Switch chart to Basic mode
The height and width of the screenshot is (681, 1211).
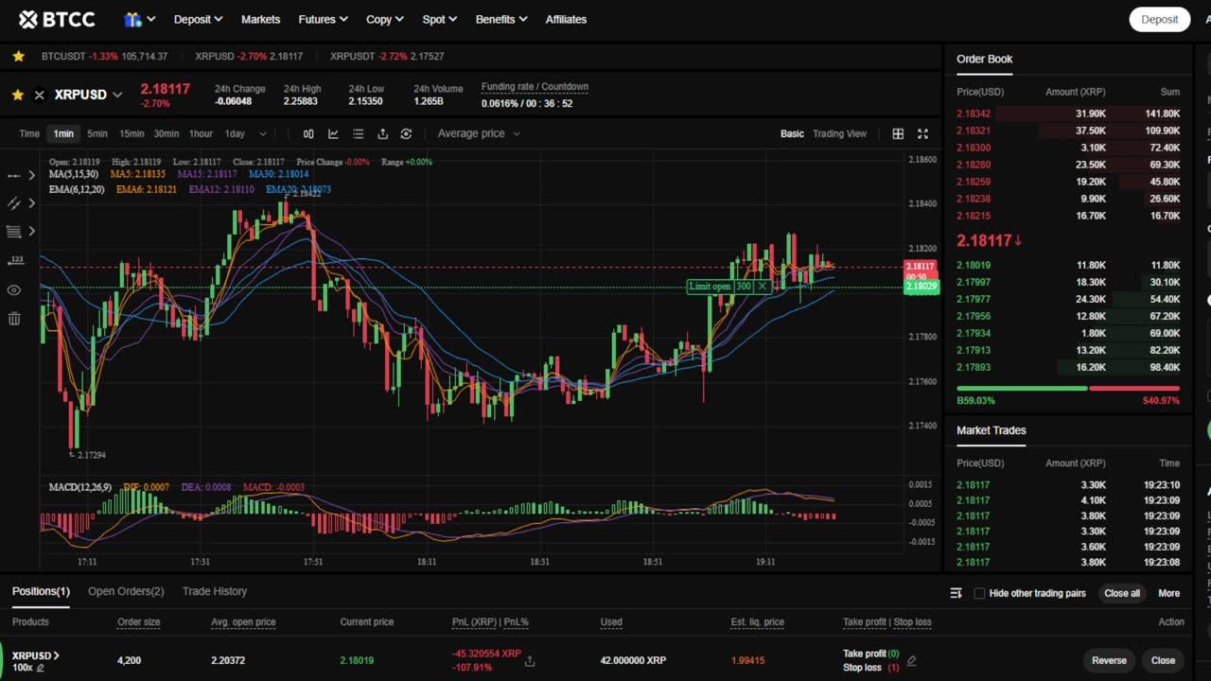(x=792, y=133)
